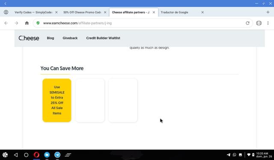Click the You Can Save More heading

(x=62, y=68)
